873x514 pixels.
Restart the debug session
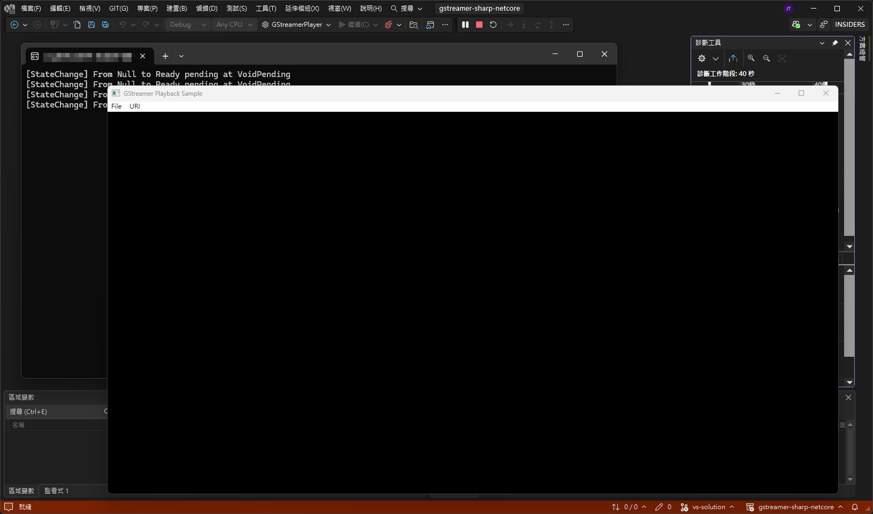pyautogui.click(x=493, y=25)
